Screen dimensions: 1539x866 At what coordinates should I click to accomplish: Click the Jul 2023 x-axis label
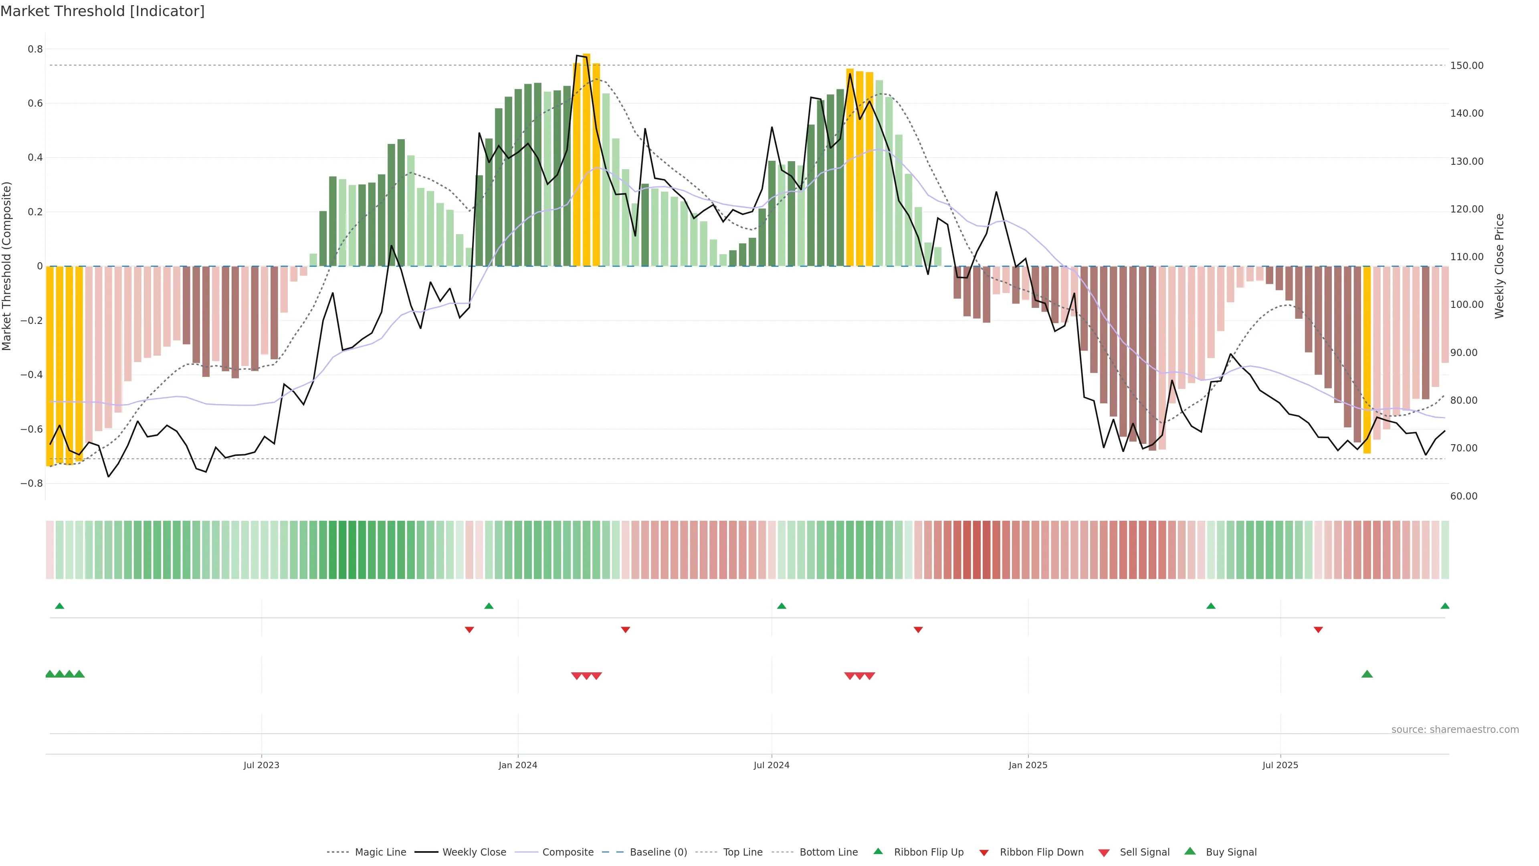tap(261, 765)
